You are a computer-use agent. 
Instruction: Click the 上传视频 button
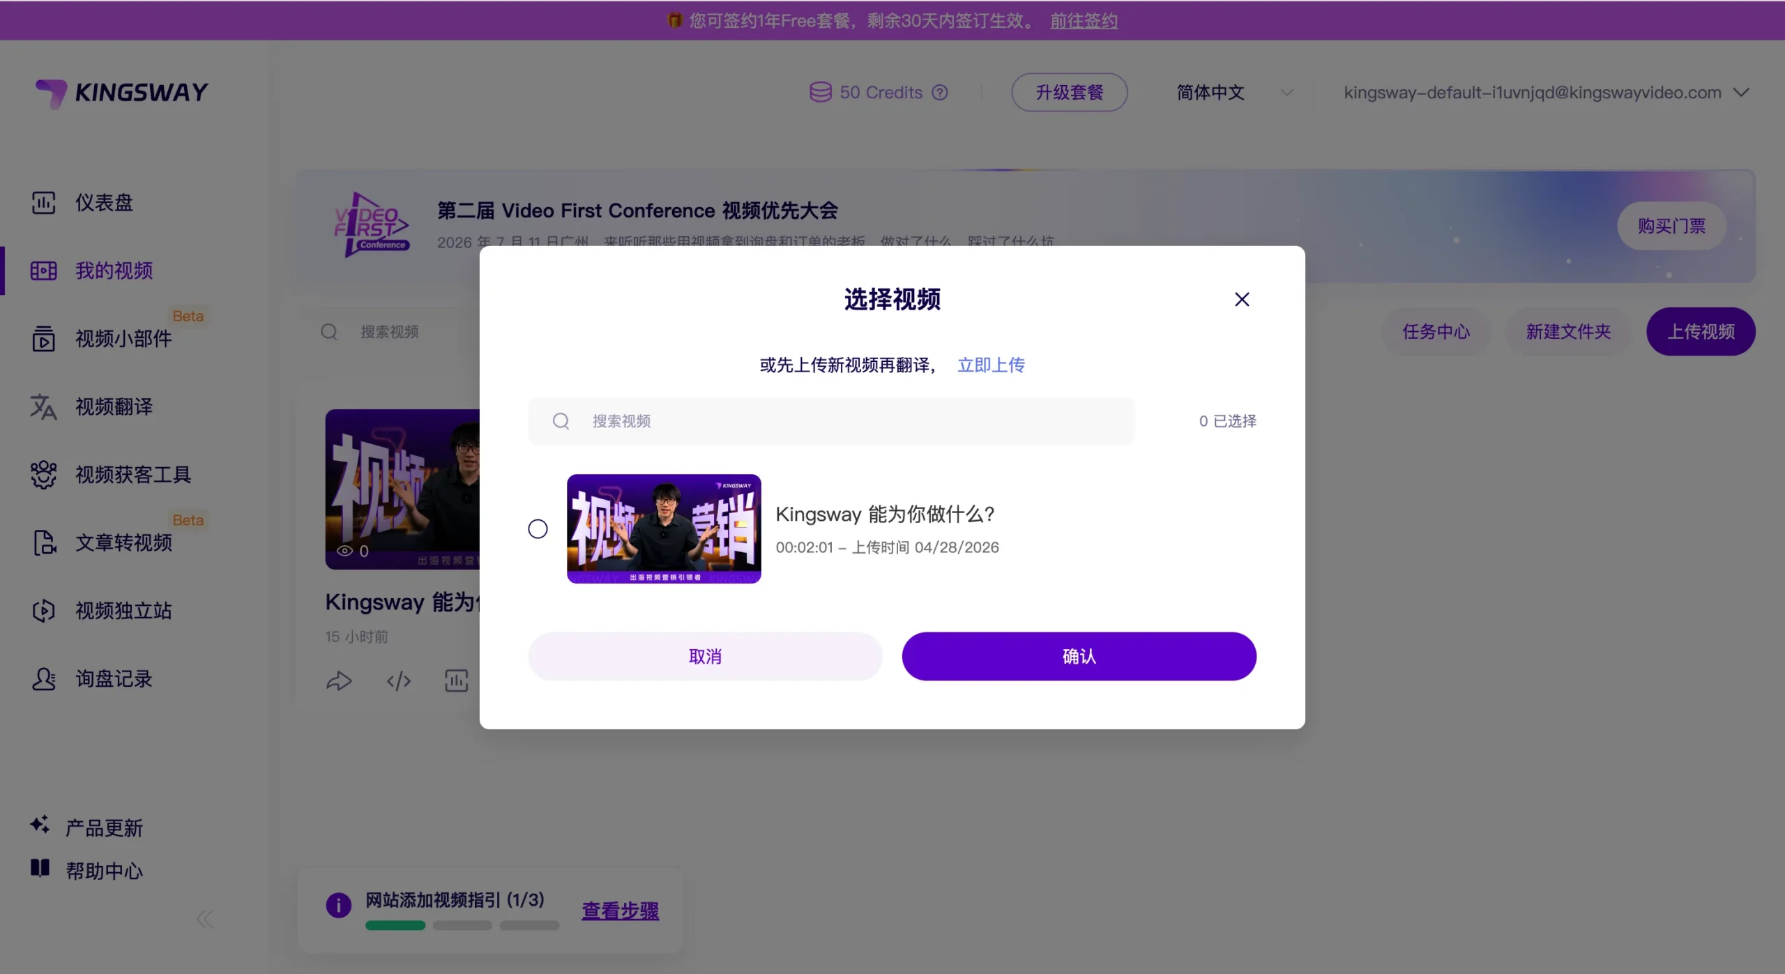[1701, 332]
